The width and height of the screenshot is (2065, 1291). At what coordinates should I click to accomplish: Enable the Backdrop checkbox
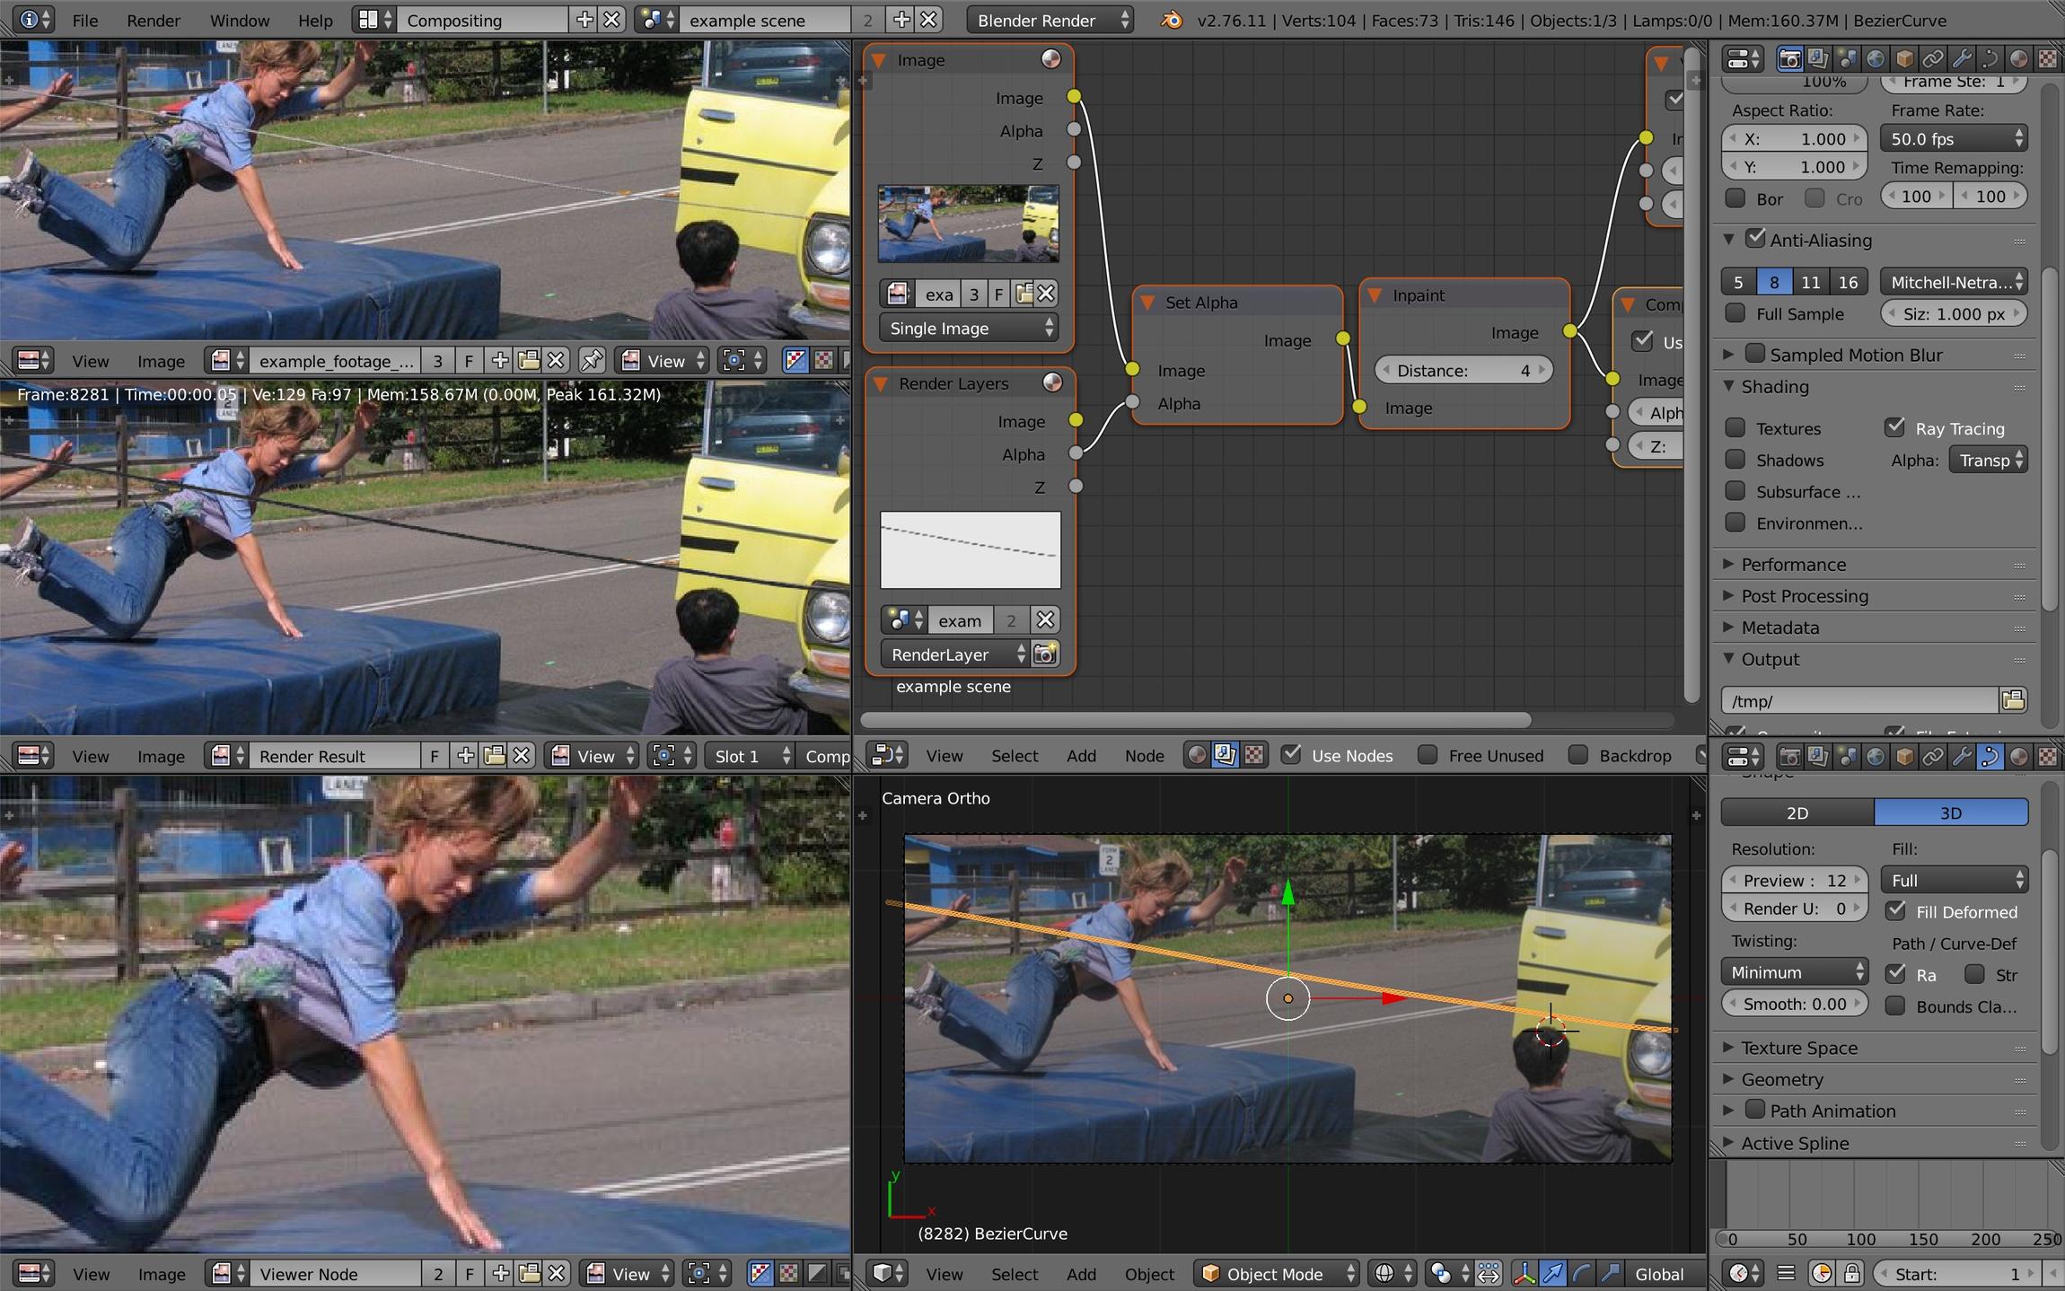1578,755
